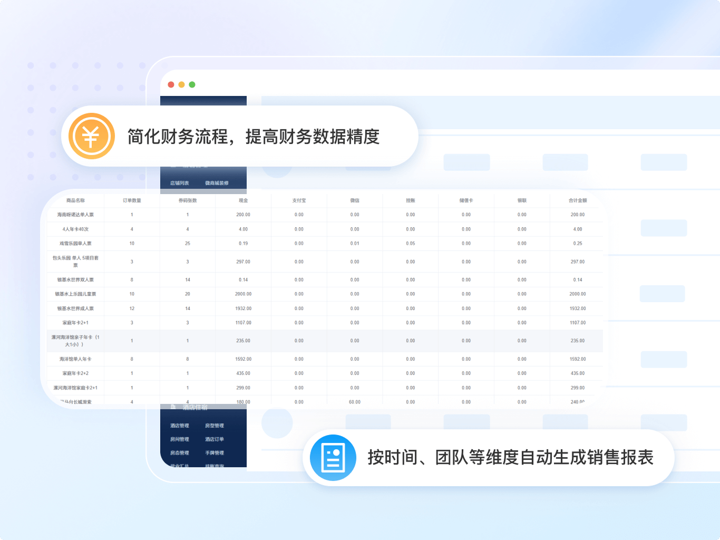The image size is (720, 540).
Task: Click the green window dot
Action: pos(192,84)
